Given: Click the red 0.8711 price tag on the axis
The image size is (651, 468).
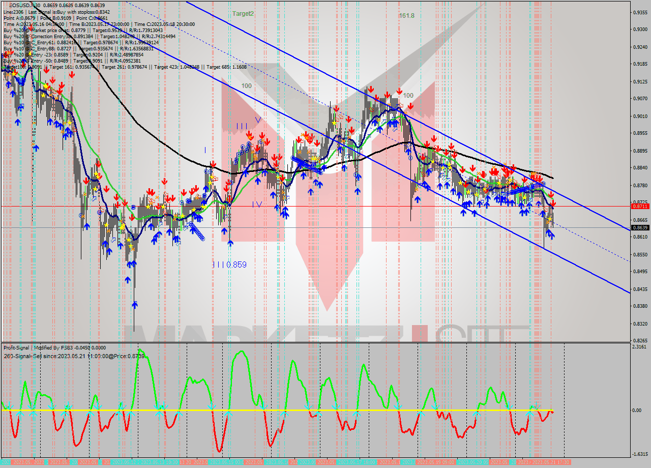Looking at the screenshot, I should tap(639, 206).
